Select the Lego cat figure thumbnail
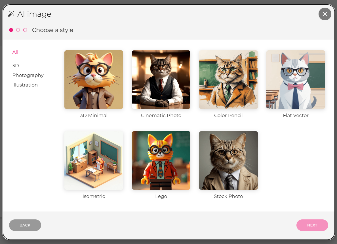This screenshot has width=337, height=244. (161, 160)
